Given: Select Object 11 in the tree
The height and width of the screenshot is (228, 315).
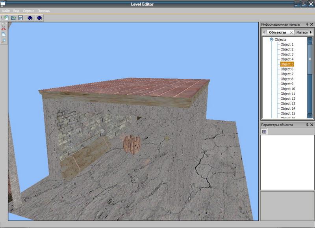Looking at the screenshot, I should click(x=288, y=94).
